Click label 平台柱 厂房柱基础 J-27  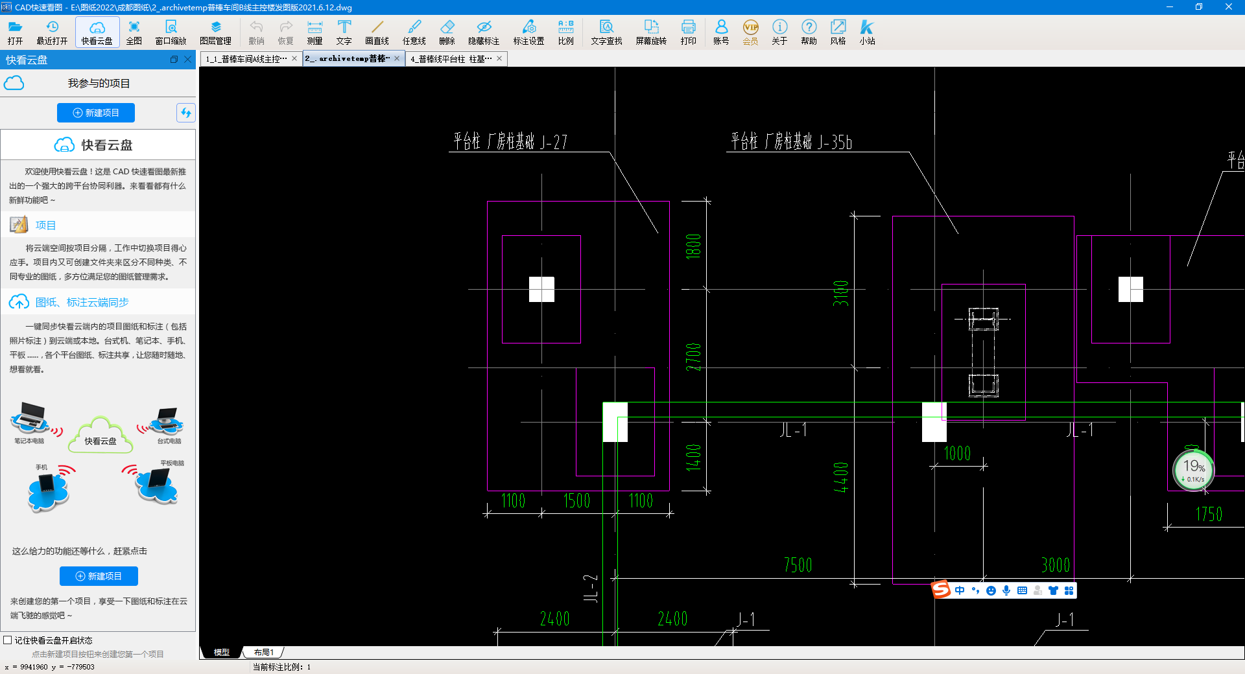(510, 141)
